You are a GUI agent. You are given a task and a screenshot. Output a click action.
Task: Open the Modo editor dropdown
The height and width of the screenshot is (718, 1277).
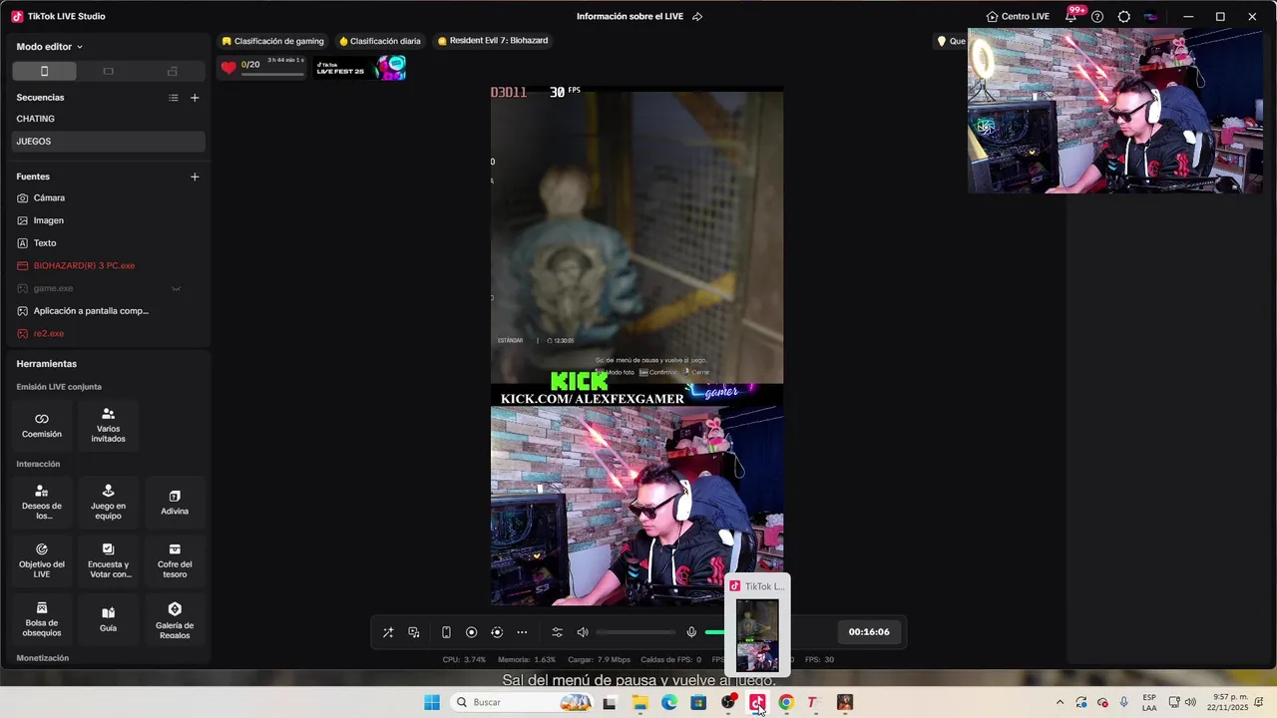point(50,47)
